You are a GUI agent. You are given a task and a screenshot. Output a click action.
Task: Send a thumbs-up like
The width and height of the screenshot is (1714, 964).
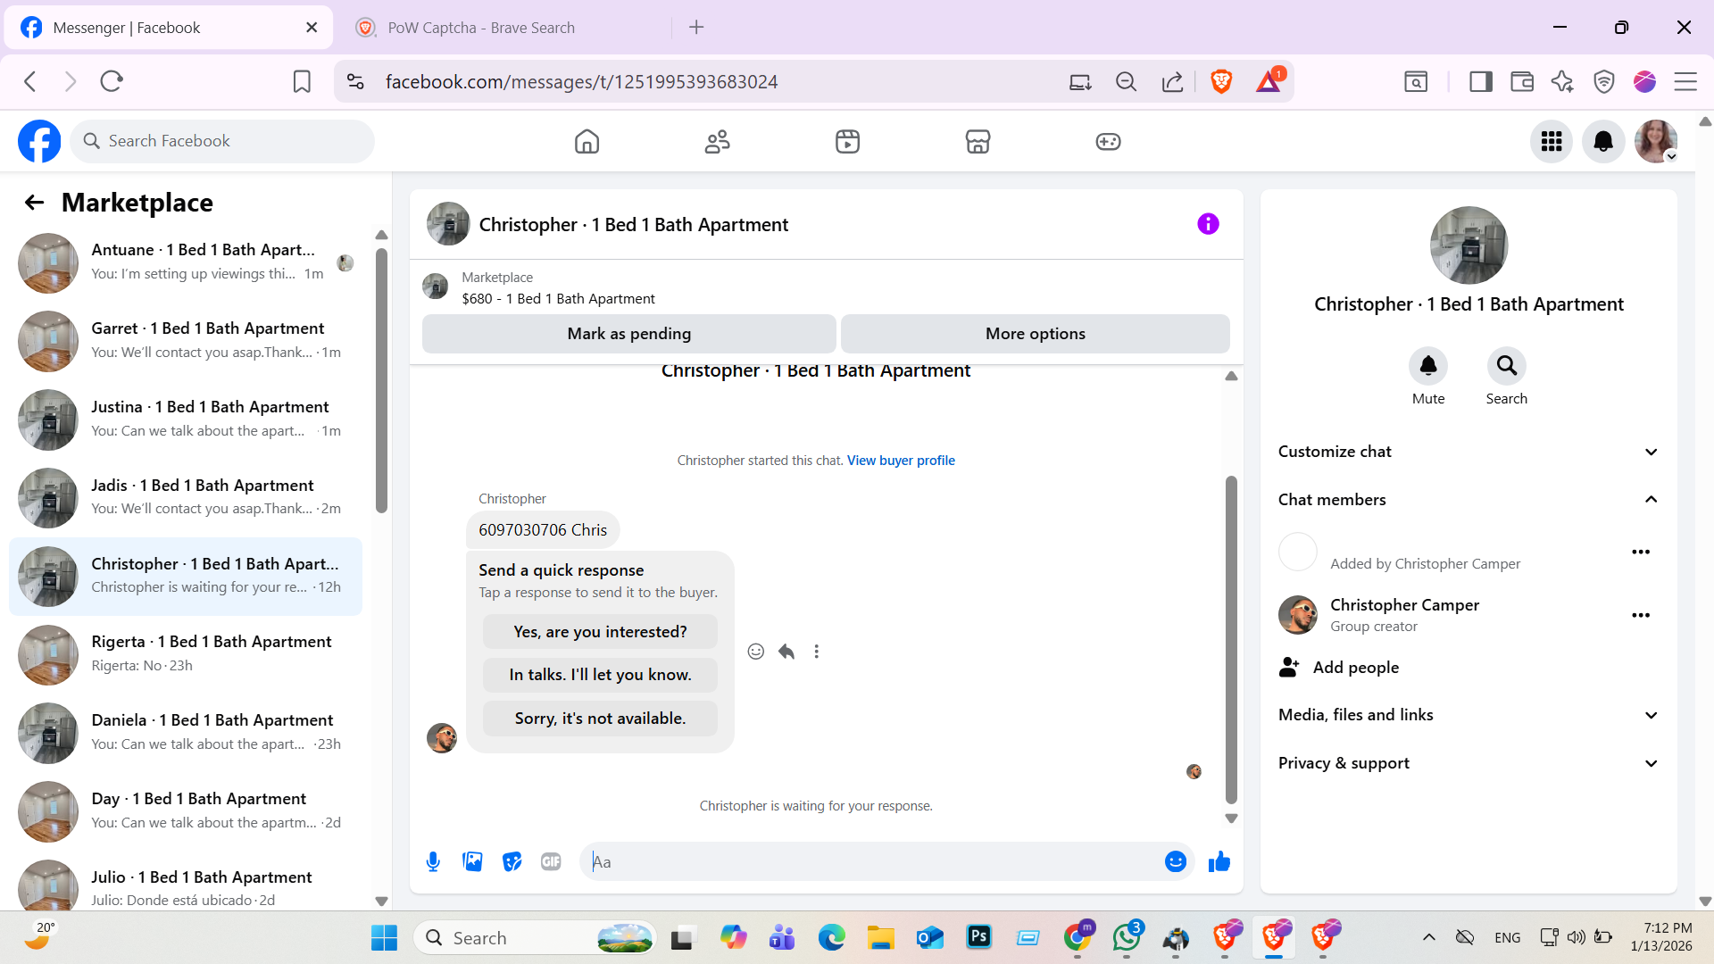point(1219,861)
